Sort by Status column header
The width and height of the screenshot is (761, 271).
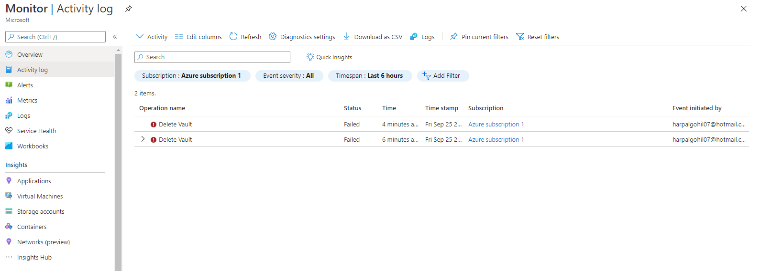coord(353,108)
